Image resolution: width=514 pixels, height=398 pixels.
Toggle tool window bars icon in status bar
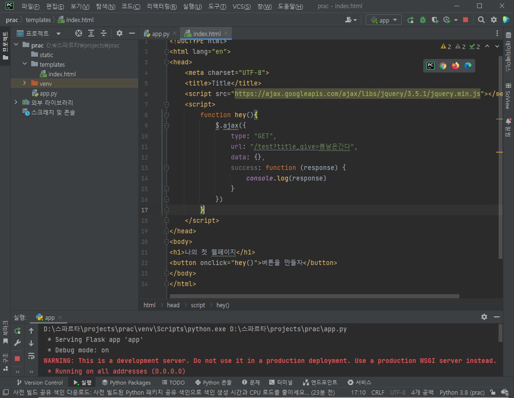tap(6, 392)
